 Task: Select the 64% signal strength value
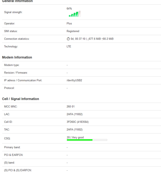pyautogui.click(x=69, y=9)
